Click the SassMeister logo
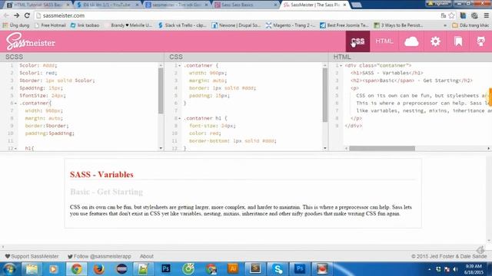 [x=31, y=41]
